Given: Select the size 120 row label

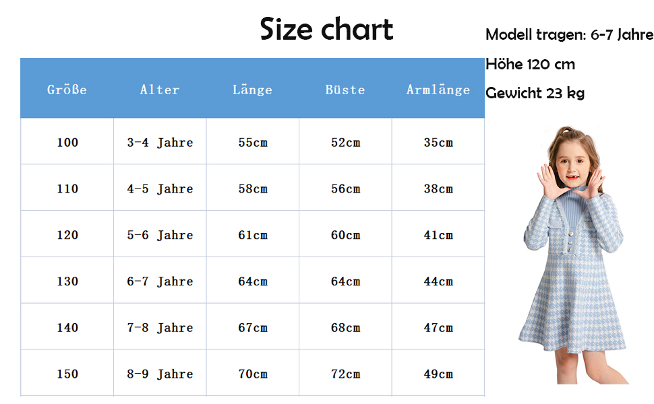Looking at the screenshot, I should point(67,235).
